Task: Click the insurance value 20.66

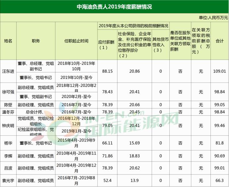Action: pos(135,105)
